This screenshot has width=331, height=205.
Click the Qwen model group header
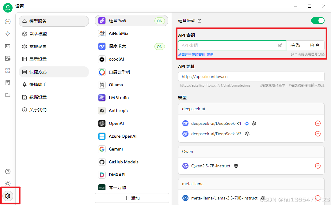pos(251,152)
